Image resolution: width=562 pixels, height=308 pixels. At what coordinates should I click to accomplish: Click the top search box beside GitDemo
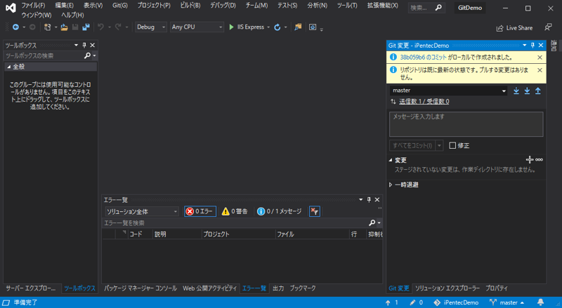click(426, 8)
